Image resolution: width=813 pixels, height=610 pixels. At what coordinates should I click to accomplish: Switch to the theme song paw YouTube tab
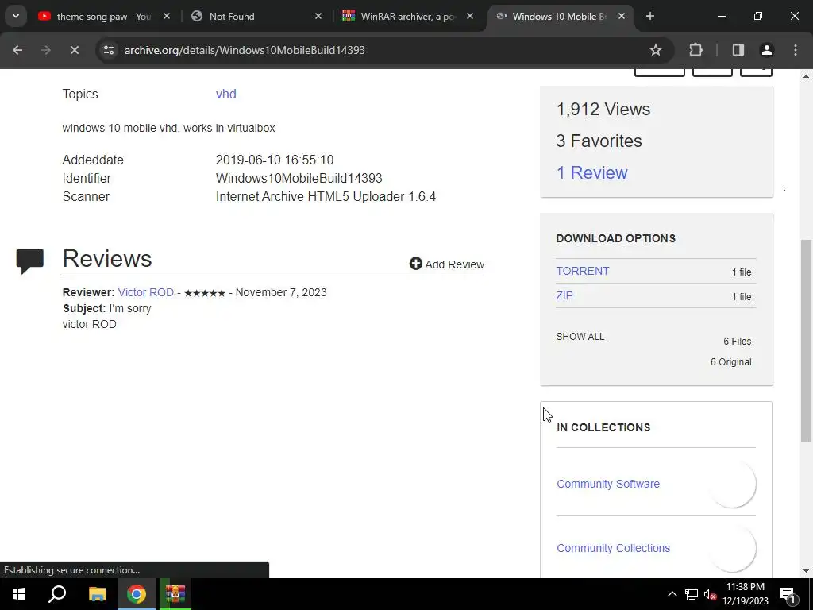pos(104,16)
